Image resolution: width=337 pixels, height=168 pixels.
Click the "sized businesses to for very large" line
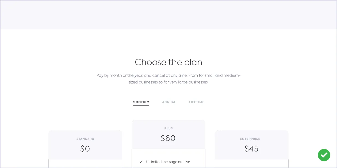[x=168, y=82]
